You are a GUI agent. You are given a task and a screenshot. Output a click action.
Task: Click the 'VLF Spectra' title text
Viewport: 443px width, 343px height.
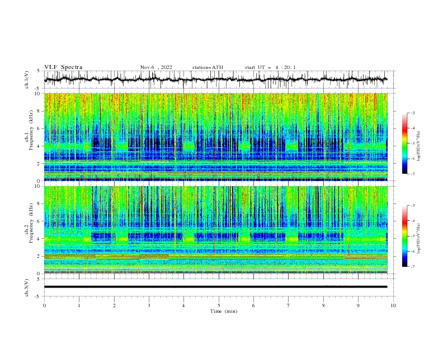63,67
